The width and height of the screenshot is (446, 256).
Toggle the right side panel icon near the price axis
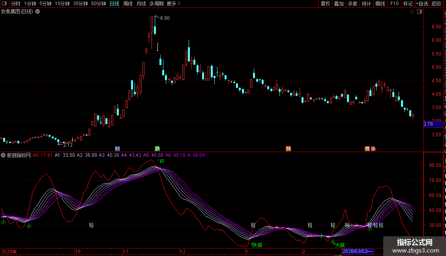[x=420, y=12]
